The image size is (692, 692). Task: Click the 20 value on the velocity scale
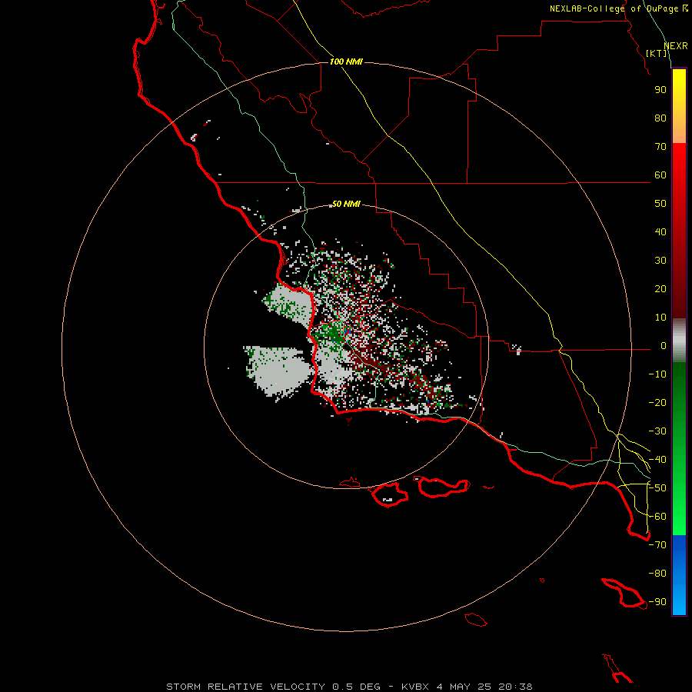pos(660,288)
